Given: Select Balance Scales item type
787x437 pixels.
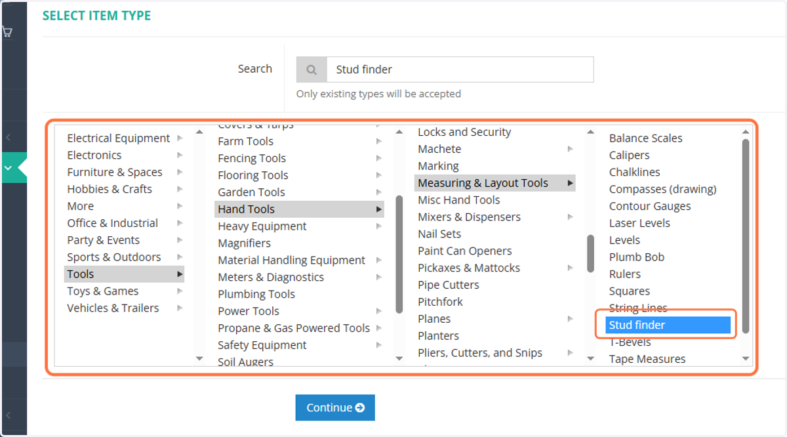Looking at the screenshot, I should pyautogui.click(x=645, y=138).
